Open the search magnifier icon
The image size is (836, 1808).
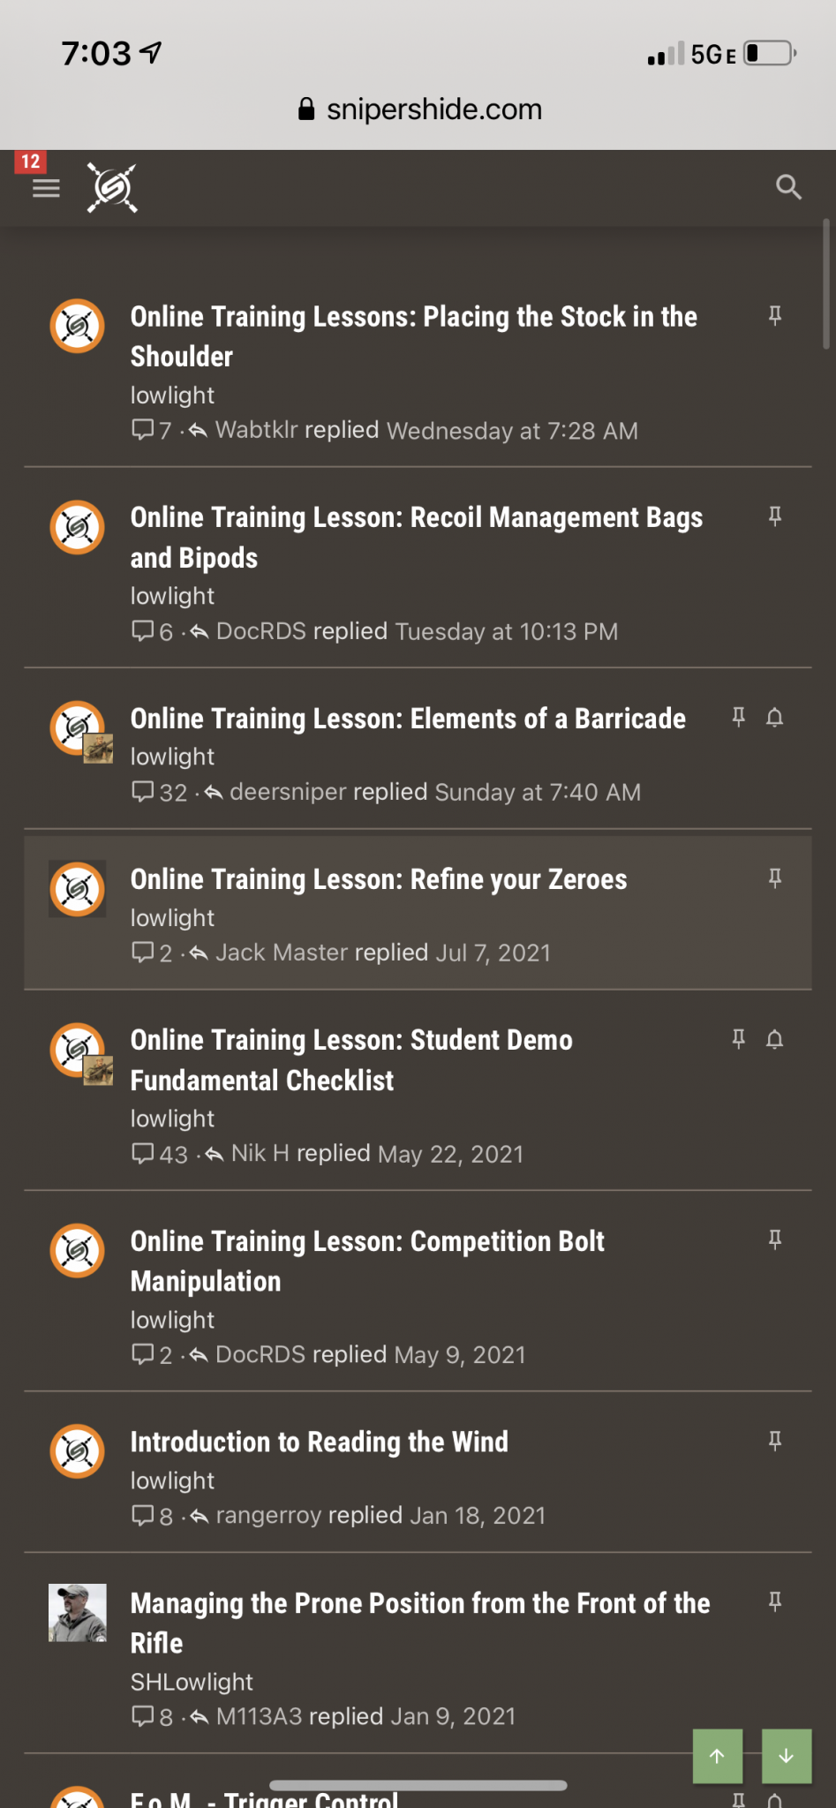(788, 187)
